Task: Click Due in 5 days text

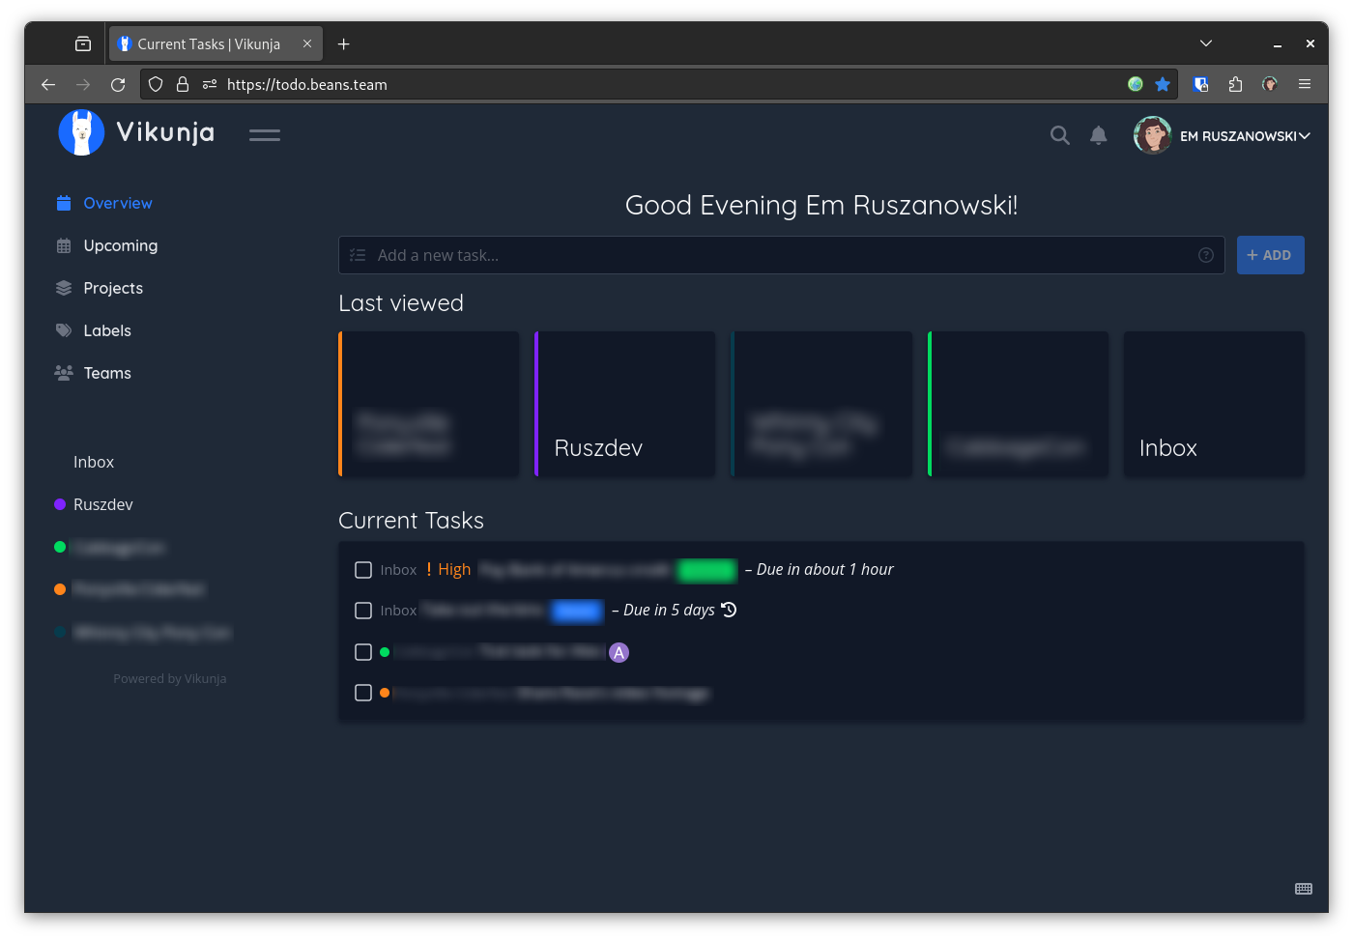Action: (669, 611)
